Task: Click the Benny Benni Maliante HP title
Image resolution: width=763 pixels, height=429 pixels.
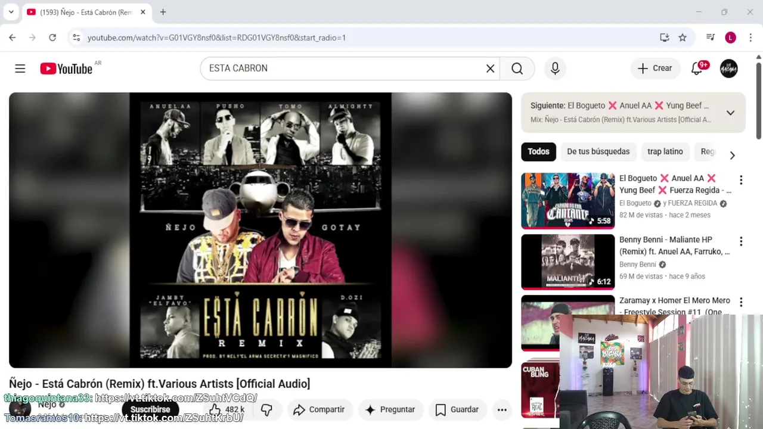Action: tap(675, 245)
